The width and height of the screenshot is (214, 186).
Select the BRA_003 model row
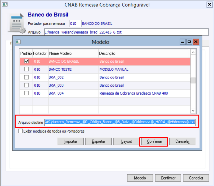[x=105, y=85]
